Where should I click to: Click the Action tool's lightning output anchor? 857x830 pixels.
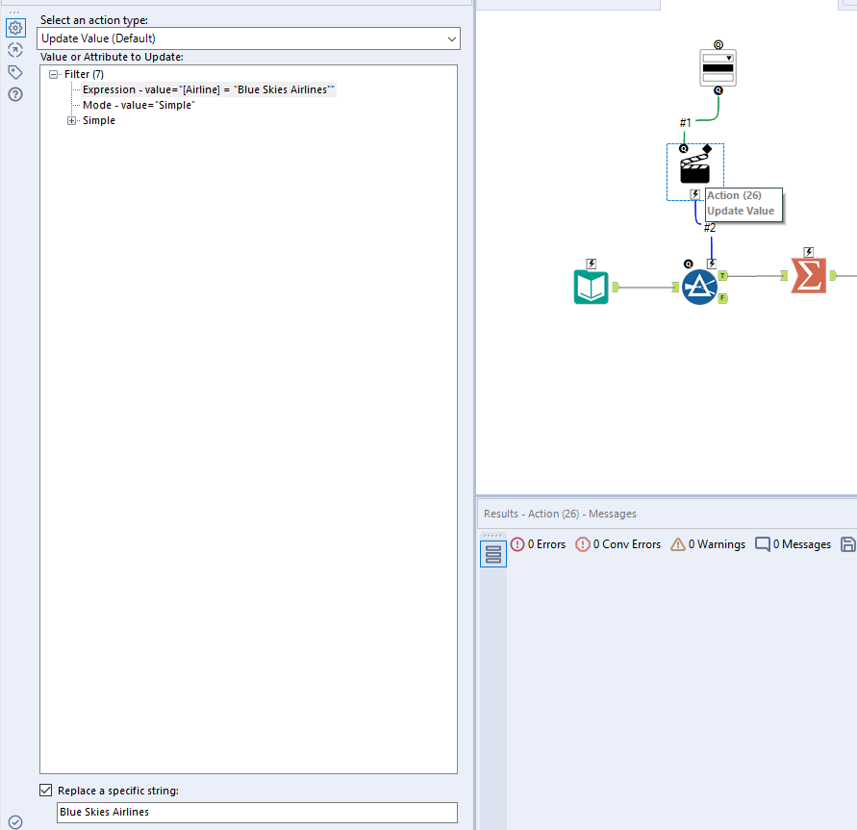click(x=694, y=194)
